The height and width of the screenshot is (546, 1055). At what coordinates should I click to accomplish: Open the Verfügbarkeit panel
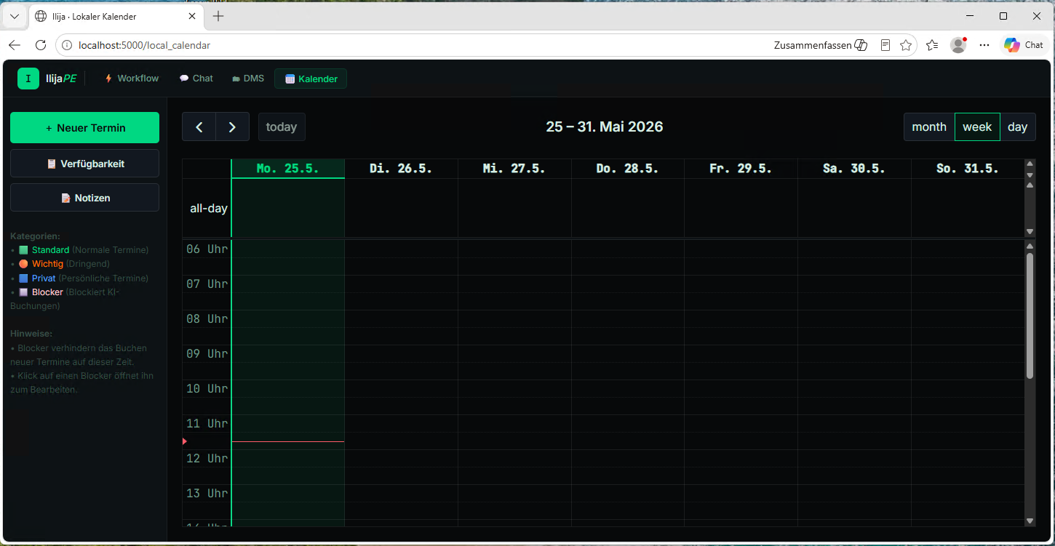pyautogui.click(x=84, y=164)
